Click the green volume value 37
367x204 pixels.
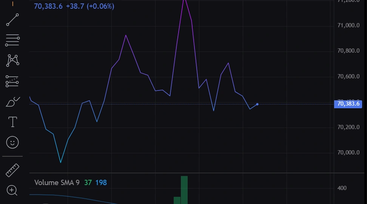pos(88,183)
